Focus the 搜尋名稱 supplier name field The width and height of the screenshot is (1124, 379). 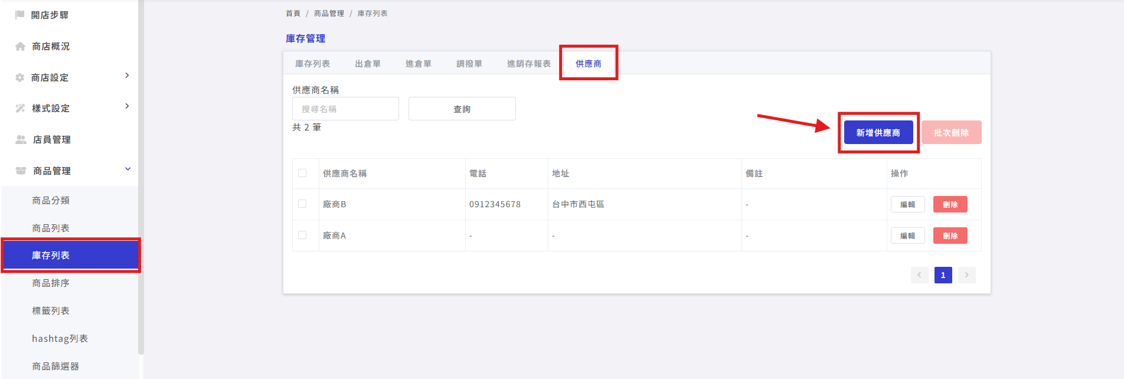[345, 109]
